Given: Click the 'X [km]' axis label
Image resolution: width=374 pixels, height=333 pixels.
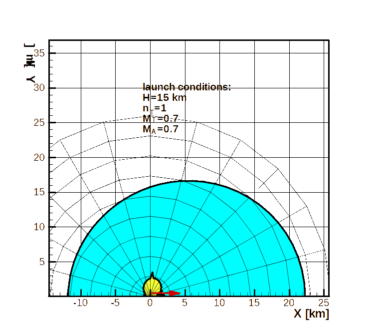Looking at the screenshot, I should coord(312,314).
